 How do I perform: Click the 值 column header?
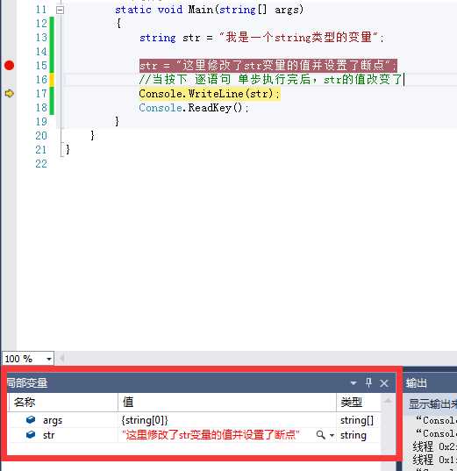[x=227, y=402]
